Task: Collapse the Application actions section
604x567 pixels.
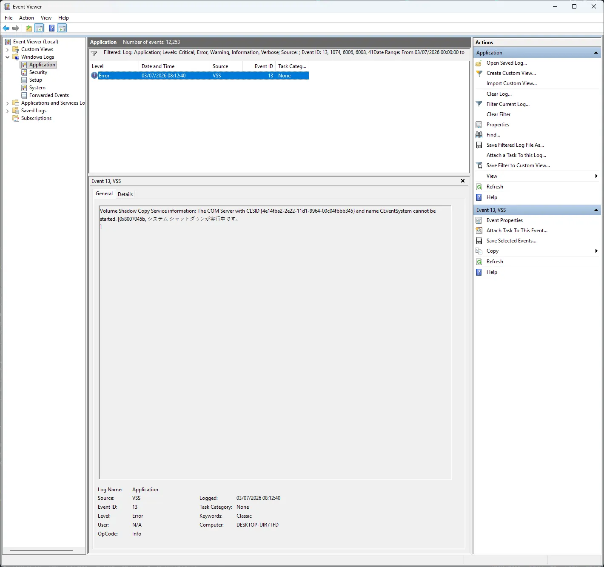Action: click(x=596, y=53)
